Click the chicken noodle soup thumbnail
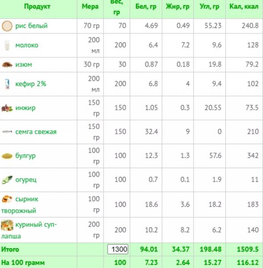 [7, 225]
